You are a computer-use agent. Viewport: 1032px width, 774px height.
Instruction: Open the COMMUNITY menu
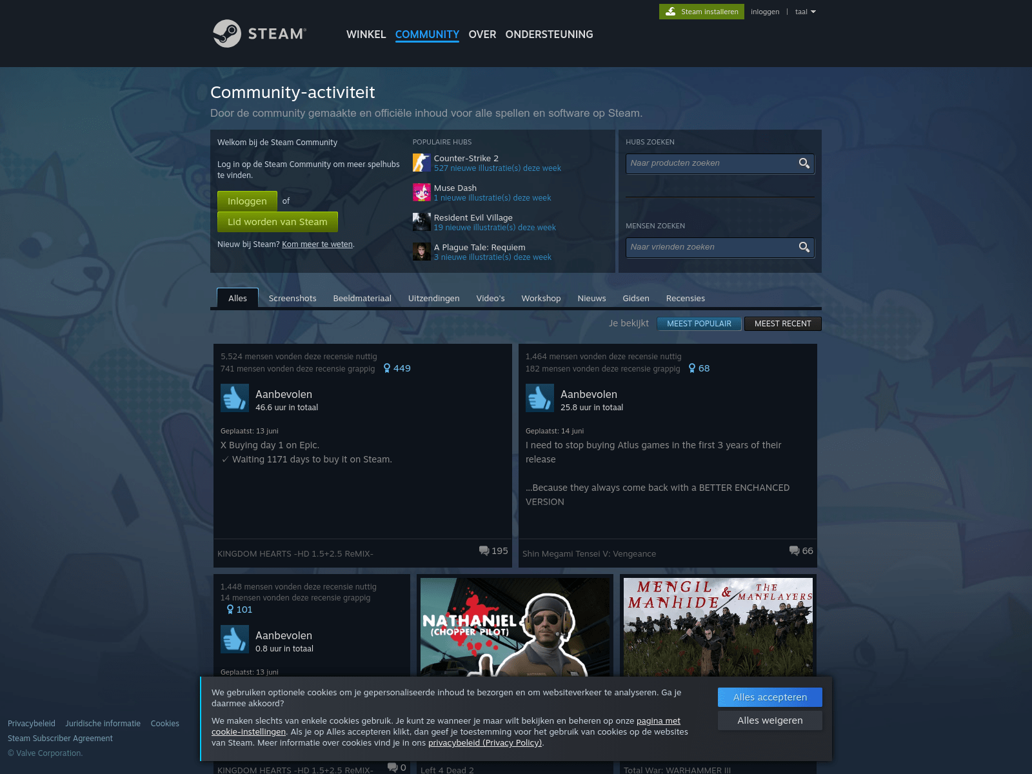[427, 34]
